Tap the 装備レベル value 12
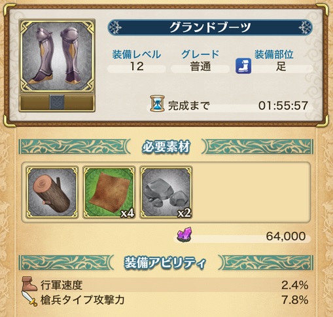This screenshot has height=317, width=333. pyautogui.click(x=137, y=66)
